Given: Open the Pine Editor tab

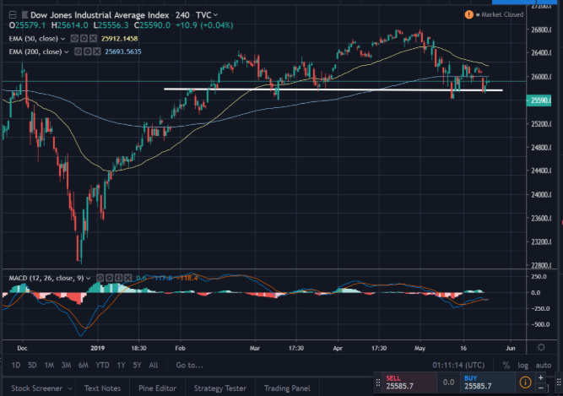Looking at the screenshot, I should point(157,388).
